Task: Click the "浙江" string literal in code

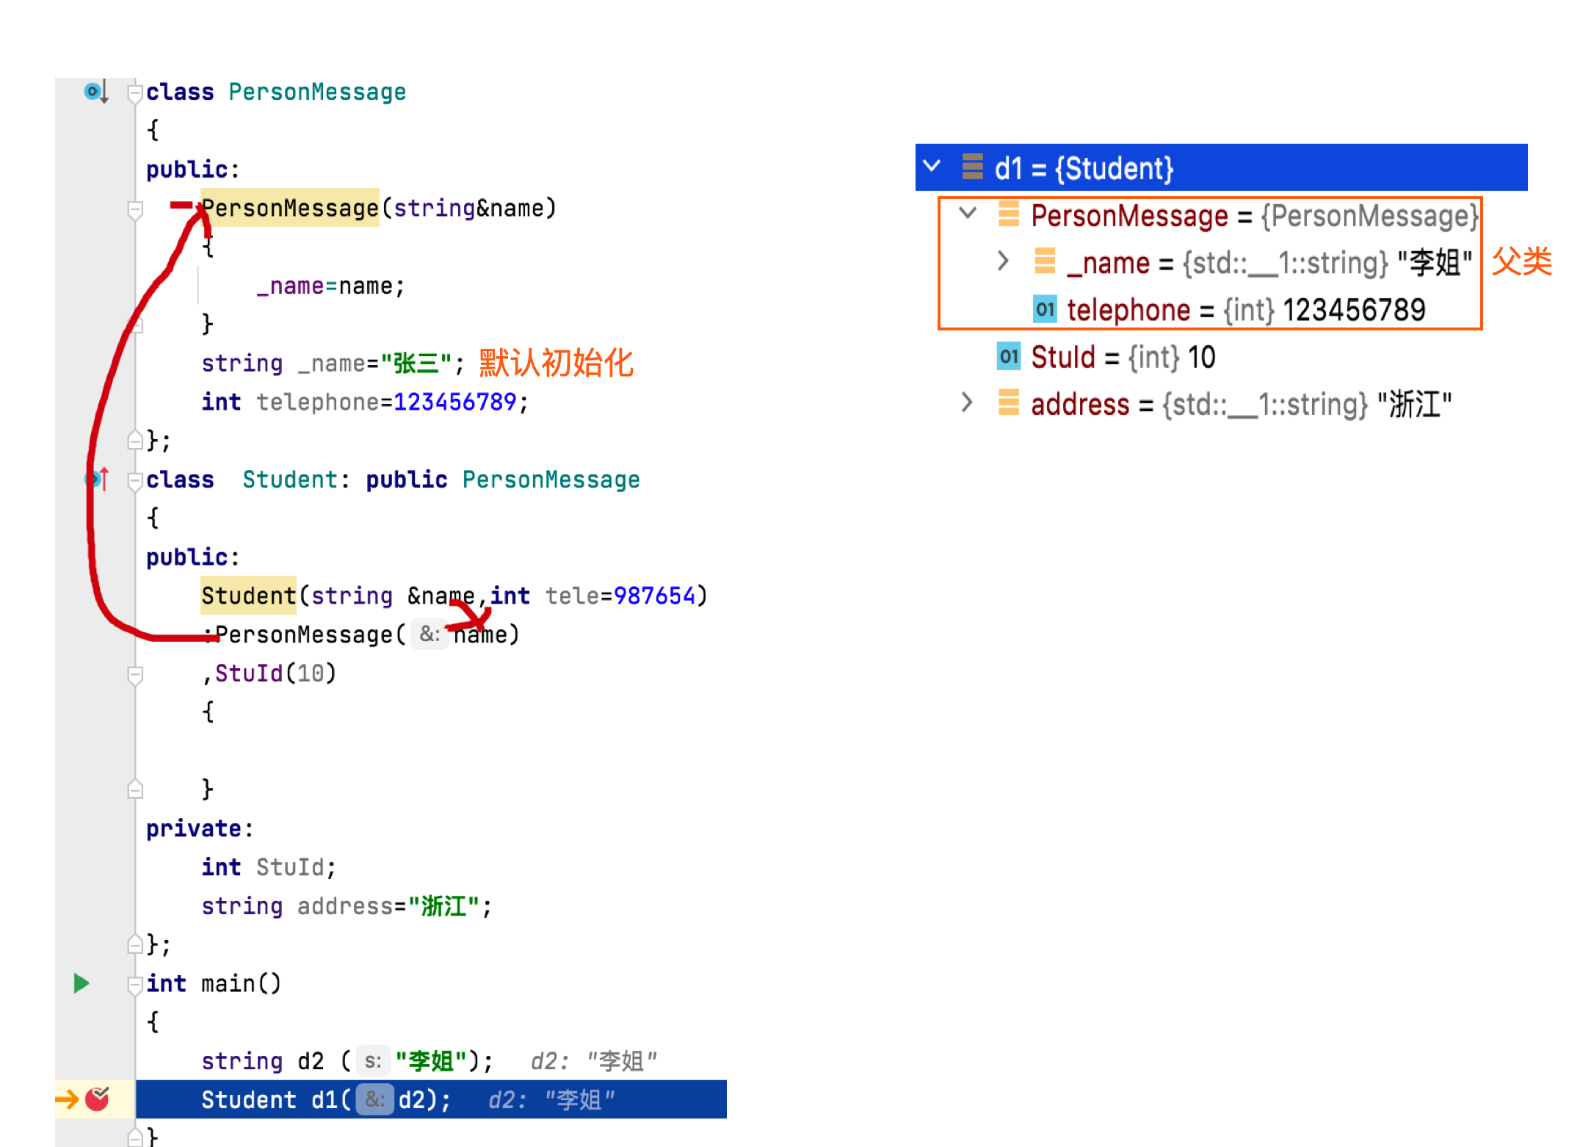Action: [x=443, y=905]
